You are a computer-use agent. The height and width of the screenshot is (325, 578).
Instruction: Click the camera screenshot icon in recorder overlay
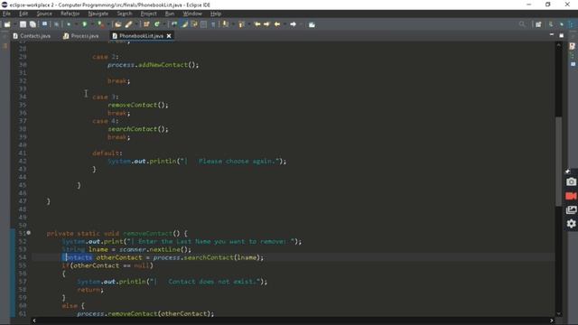point(571,182)
